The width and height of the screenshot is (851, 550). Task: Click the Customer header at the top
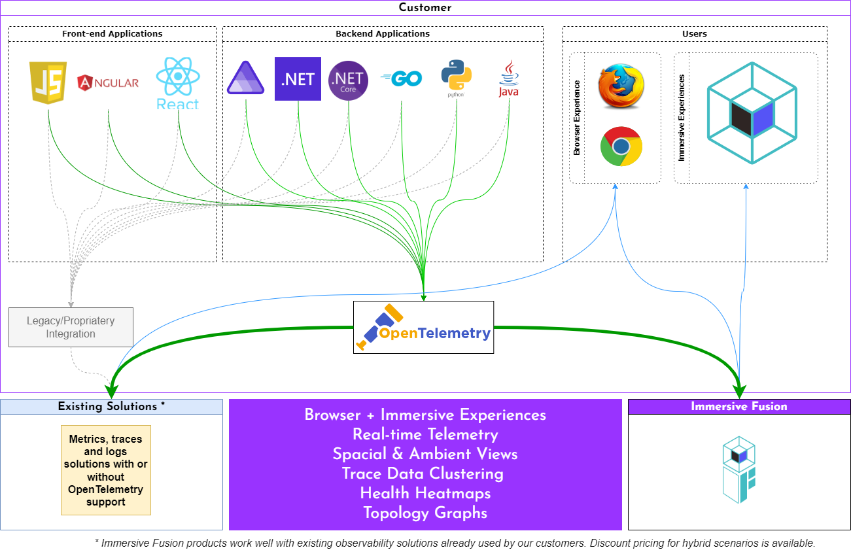(425, 8)
